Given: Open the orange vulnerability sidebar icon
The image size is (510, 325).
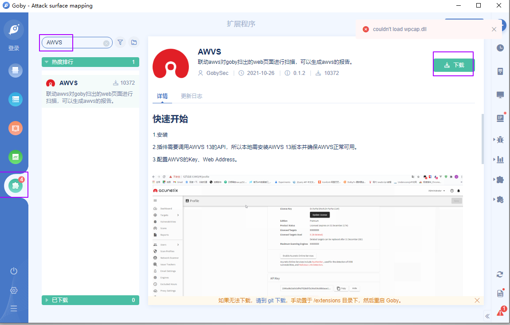Looking at the screenshot, I should 15,128.
